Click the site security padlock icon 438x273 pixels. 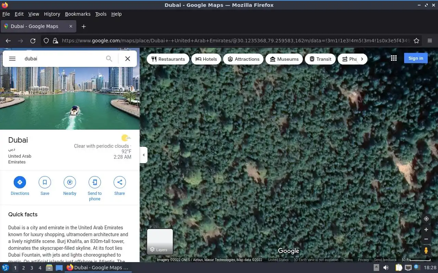[x=55, y=41]
